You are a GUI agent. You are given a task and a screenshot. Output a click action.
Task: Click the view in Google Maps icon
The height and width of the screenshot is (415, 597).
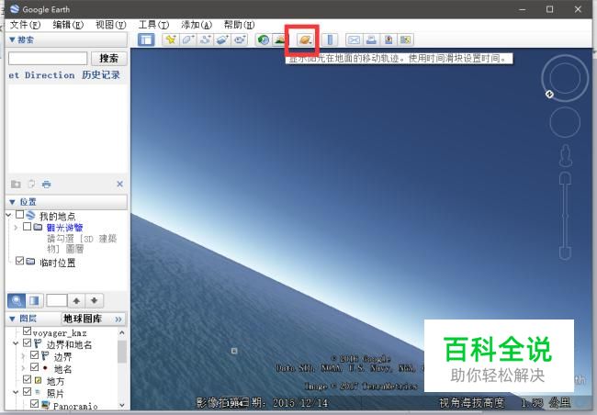point(405,39)
